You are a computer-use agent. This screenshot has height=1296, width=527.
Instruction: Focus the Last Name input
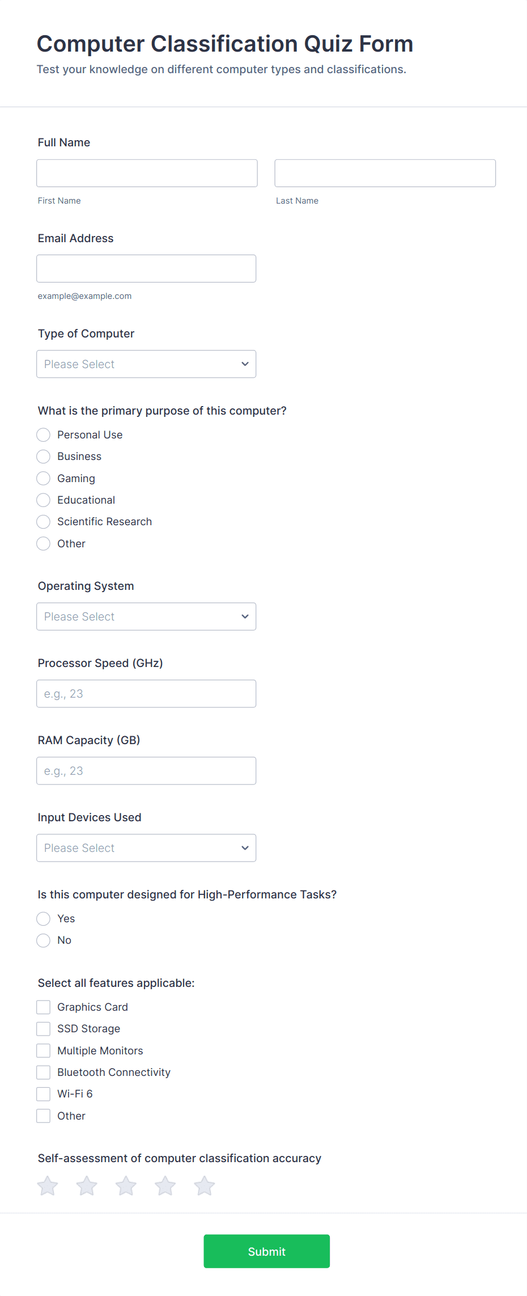click(385, 173)
